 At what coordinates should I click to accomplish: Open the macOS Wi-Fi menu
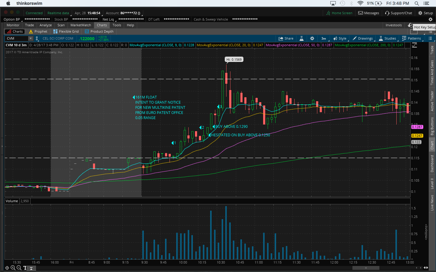[360, 3]
